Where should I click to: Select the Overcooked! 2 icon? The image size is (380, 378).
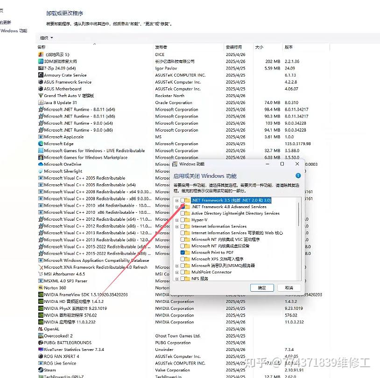[41, 336]
